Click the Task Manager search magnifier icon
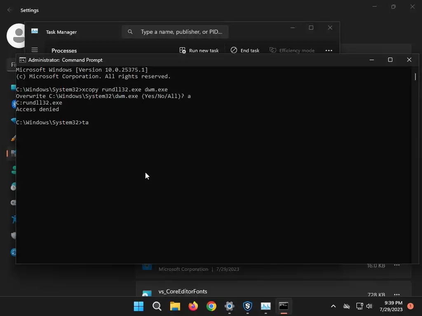The image size is (422, 316). [x=130, y=32]
